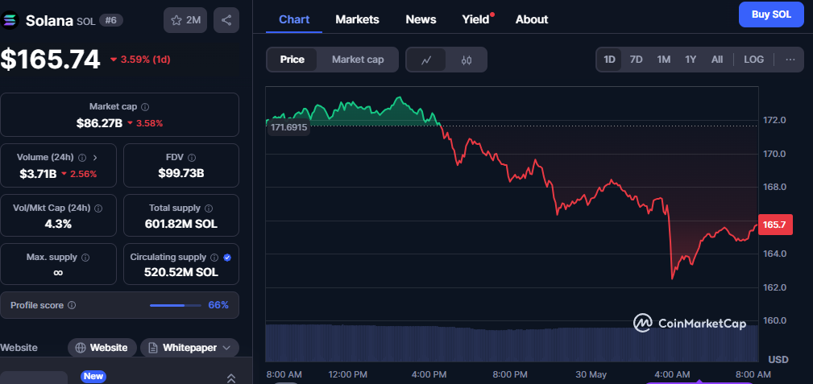Switch to line chart view icon
This screenshot has width=813, height=384.
426,60
